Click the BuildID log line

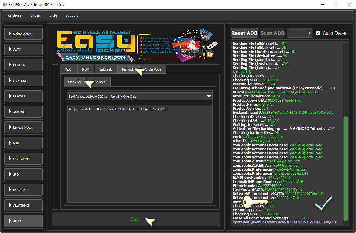point(275,92)
